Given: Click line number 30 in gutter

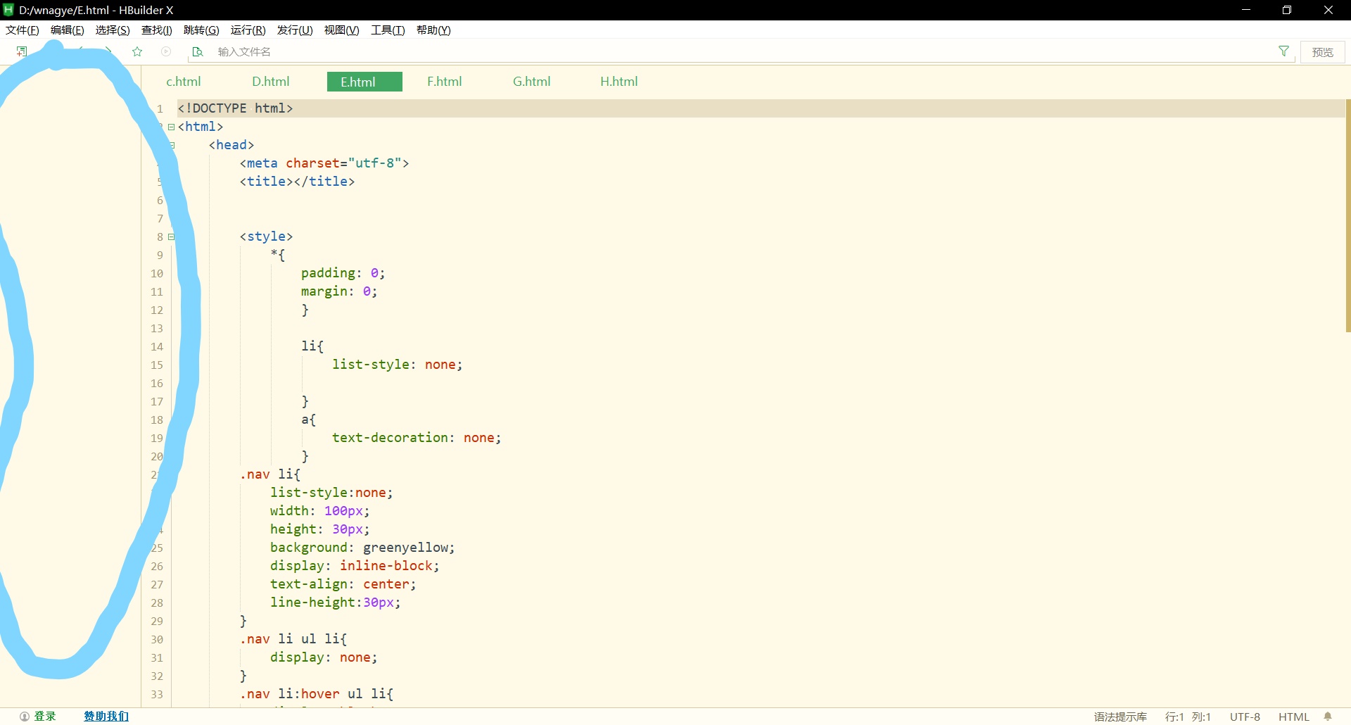Looking at the screenshot, I should (156, 639).
